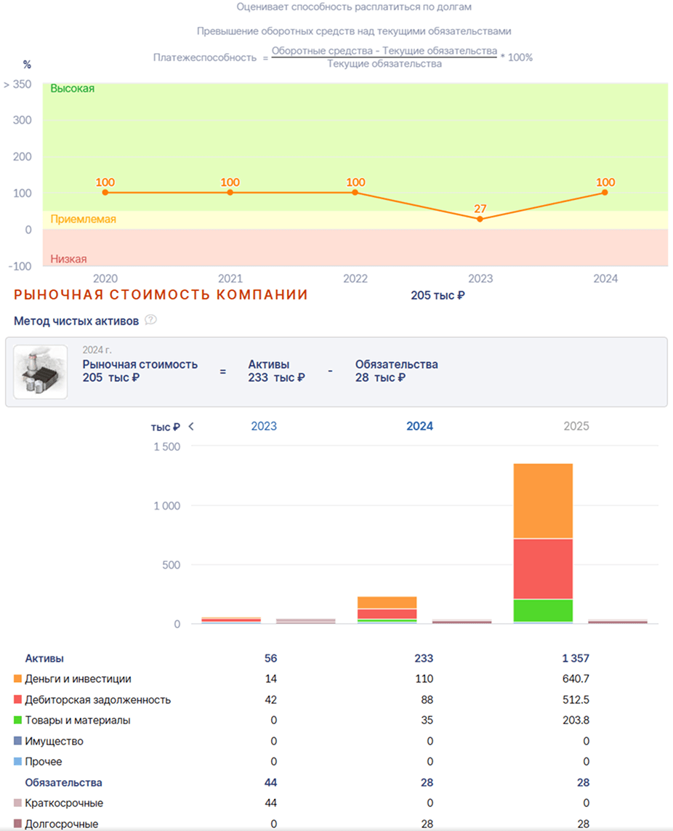Screen dimensions: 673x831
Task: Click the Приемлемая zone label on chart
Action: pyautogui.click(x=83, y=219)
